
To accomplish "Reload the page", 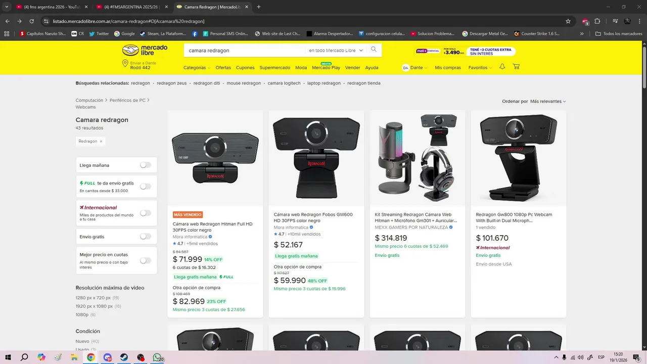I will click(31, 21).
